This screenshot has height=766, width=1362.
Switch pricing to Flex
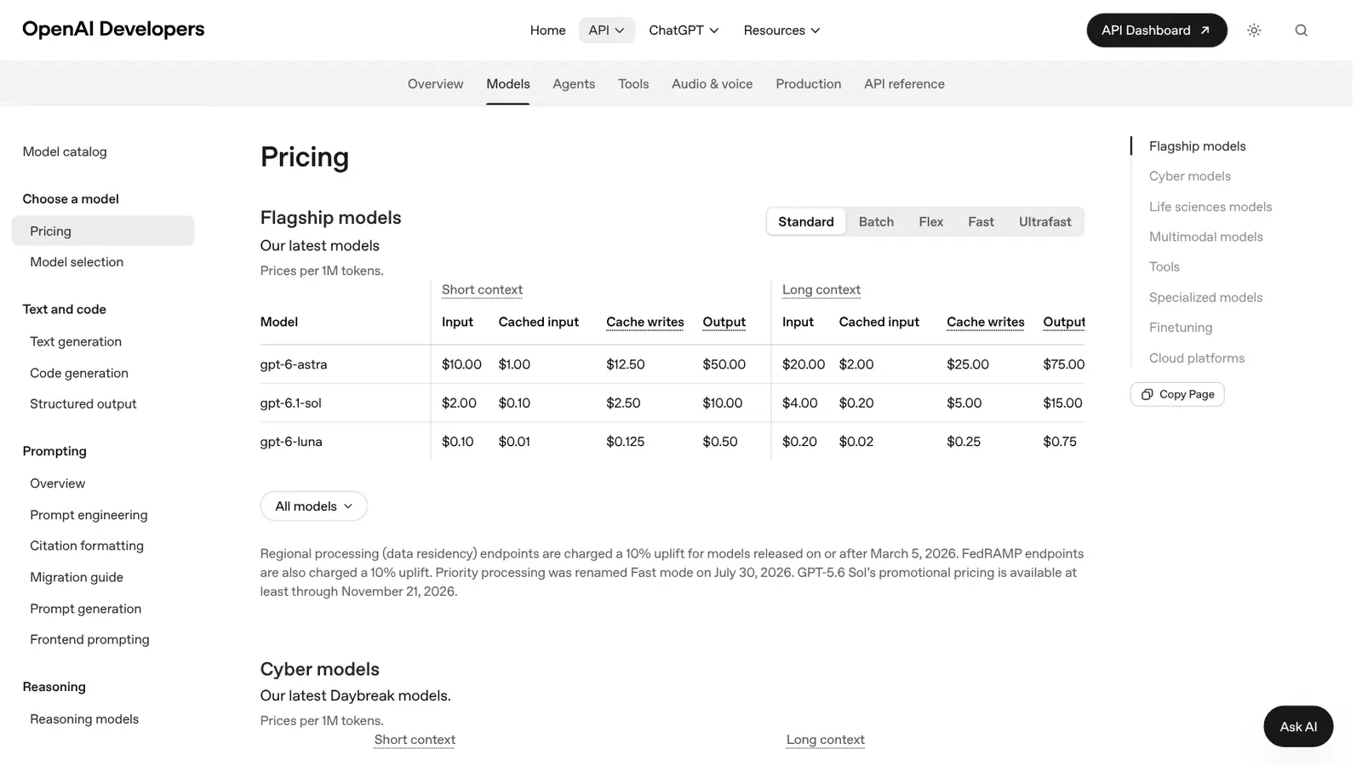point(930,221)
